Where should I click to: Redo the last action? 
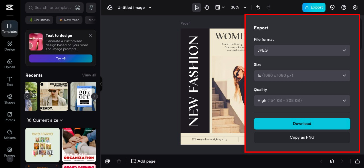click(x=268, y=8)
